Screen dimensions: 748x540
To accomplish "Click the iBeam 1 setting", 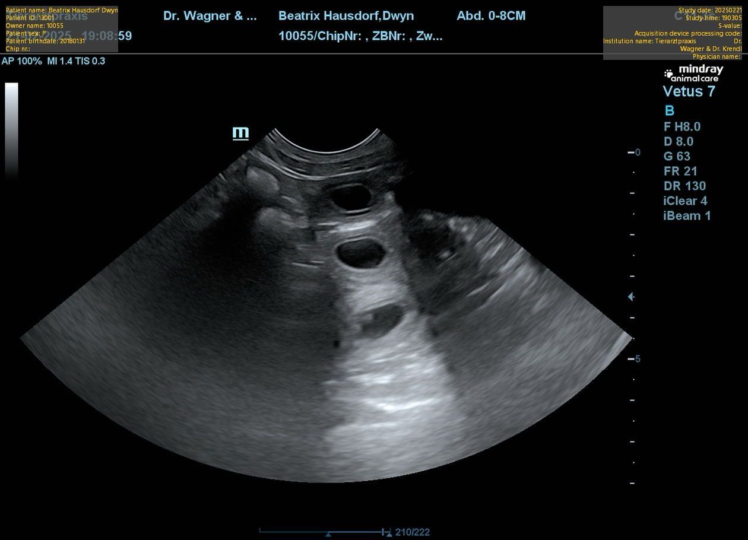I will coord(687,215).
